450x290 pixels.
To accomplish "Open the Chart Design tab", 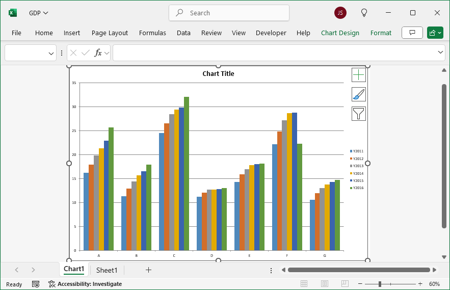I will [x=340, y=33].
